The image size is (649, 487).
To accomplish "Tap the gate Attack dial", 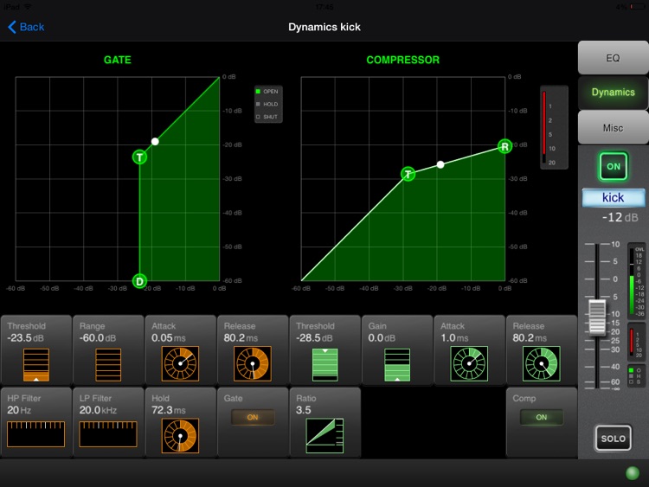I will (180, 364).
